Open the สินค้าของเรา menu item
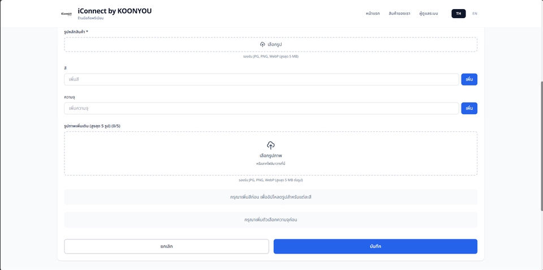Image resolution: width=543 pixels, height=270 pixels. (x=399, y=14)
